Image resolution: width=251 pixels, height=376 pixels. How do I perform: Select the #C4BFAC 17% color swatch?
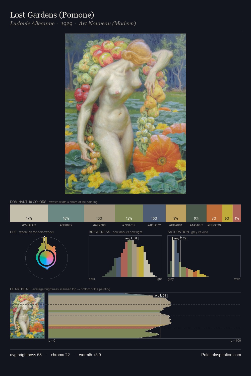(29, 213)
